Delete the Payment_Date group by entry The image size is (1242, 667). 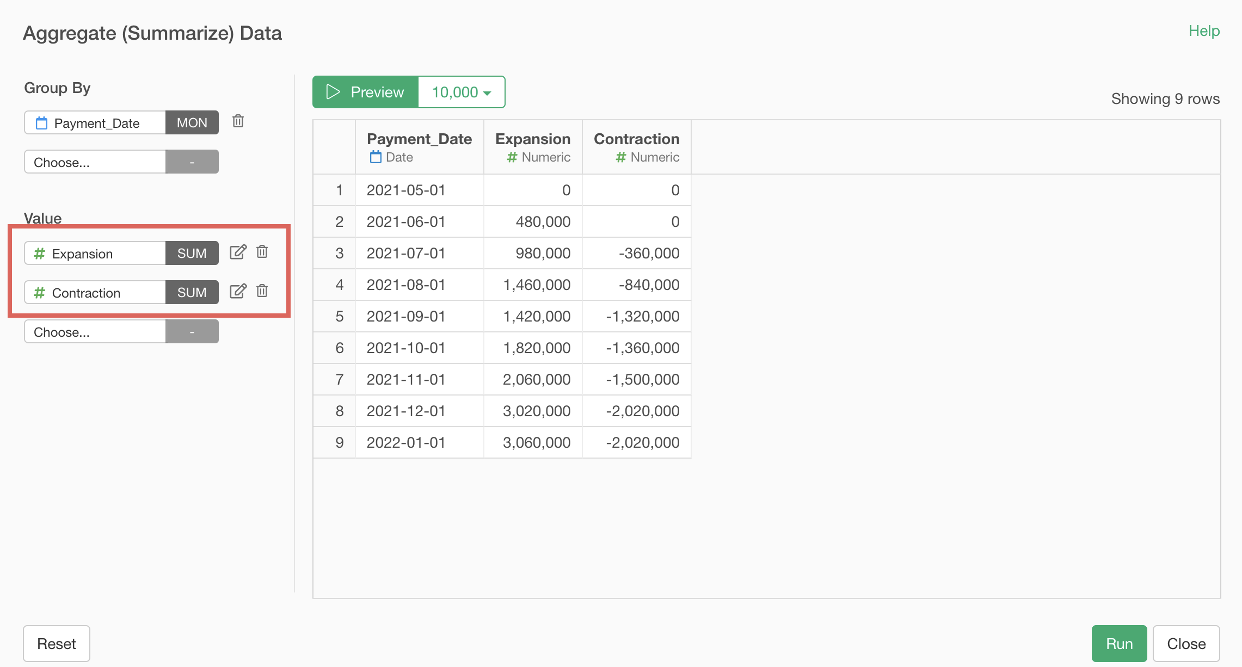pyautogui.click(x=238, y=121)
